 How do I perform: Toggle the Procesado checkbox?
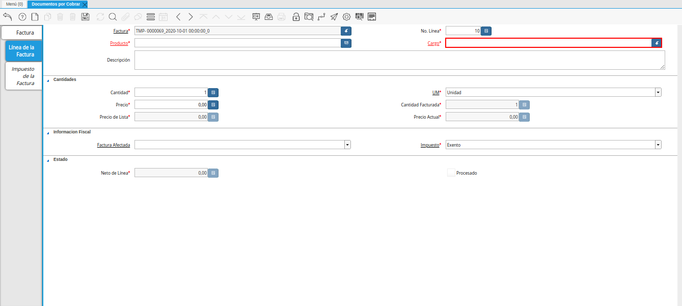451,173
